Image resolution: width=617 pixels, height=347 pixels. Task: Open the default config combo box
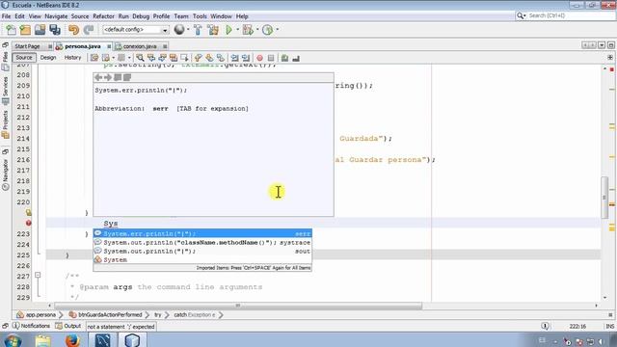point(135,30)
